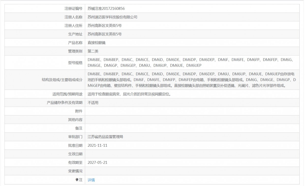Open the 详情 link in the 注 row
This screenshot has height=186, width=305.
91,180
